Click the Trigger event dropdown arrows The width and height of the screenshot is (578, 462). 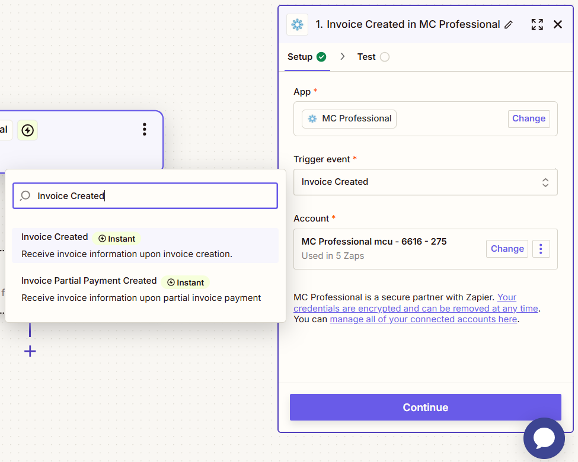(x=545, y=182)
